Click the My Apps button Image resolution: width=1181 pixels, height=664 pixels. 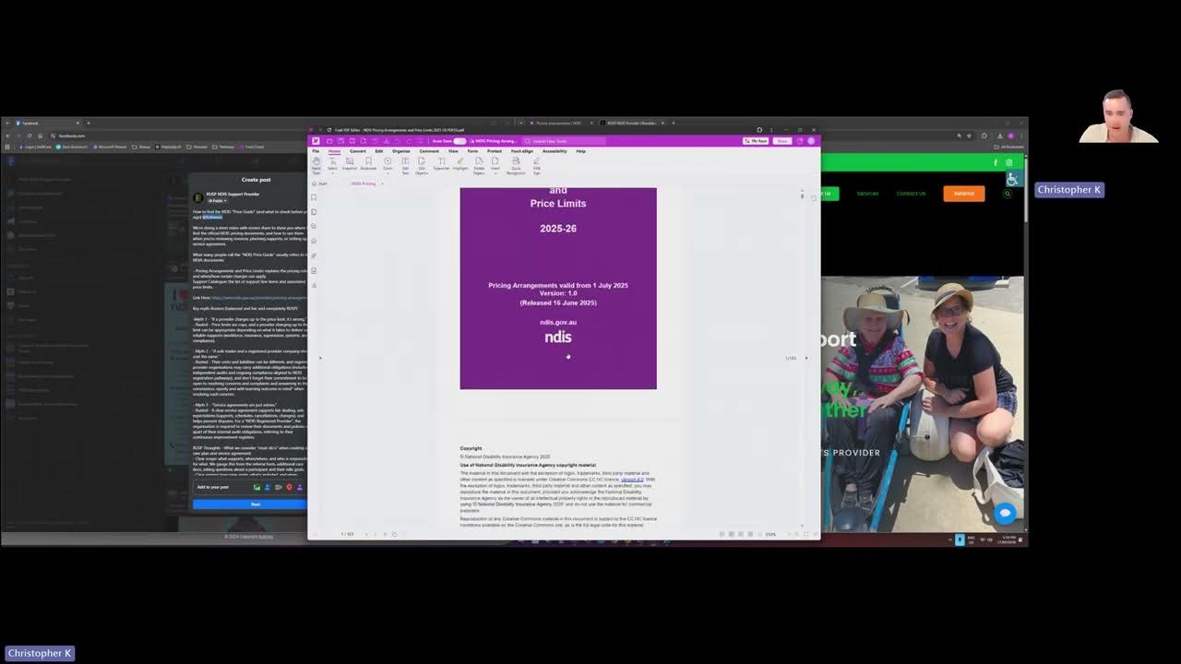[757, 141]
